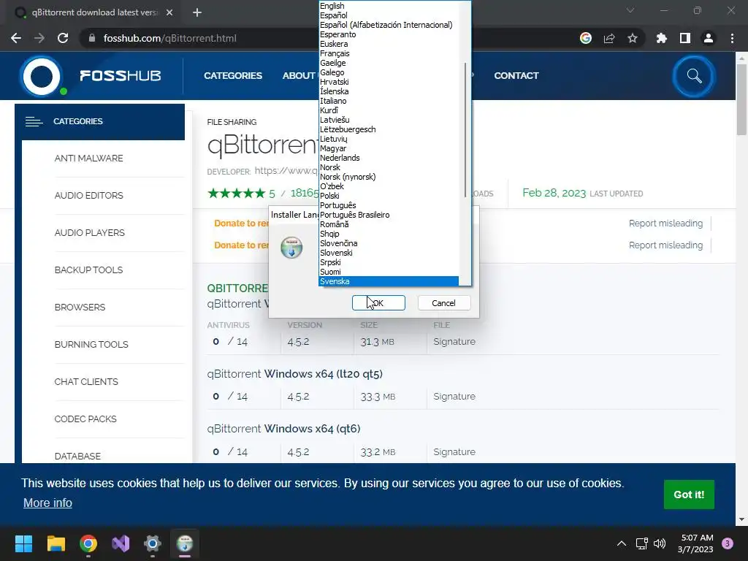Select Magyar in the language list

pos(389,148)
